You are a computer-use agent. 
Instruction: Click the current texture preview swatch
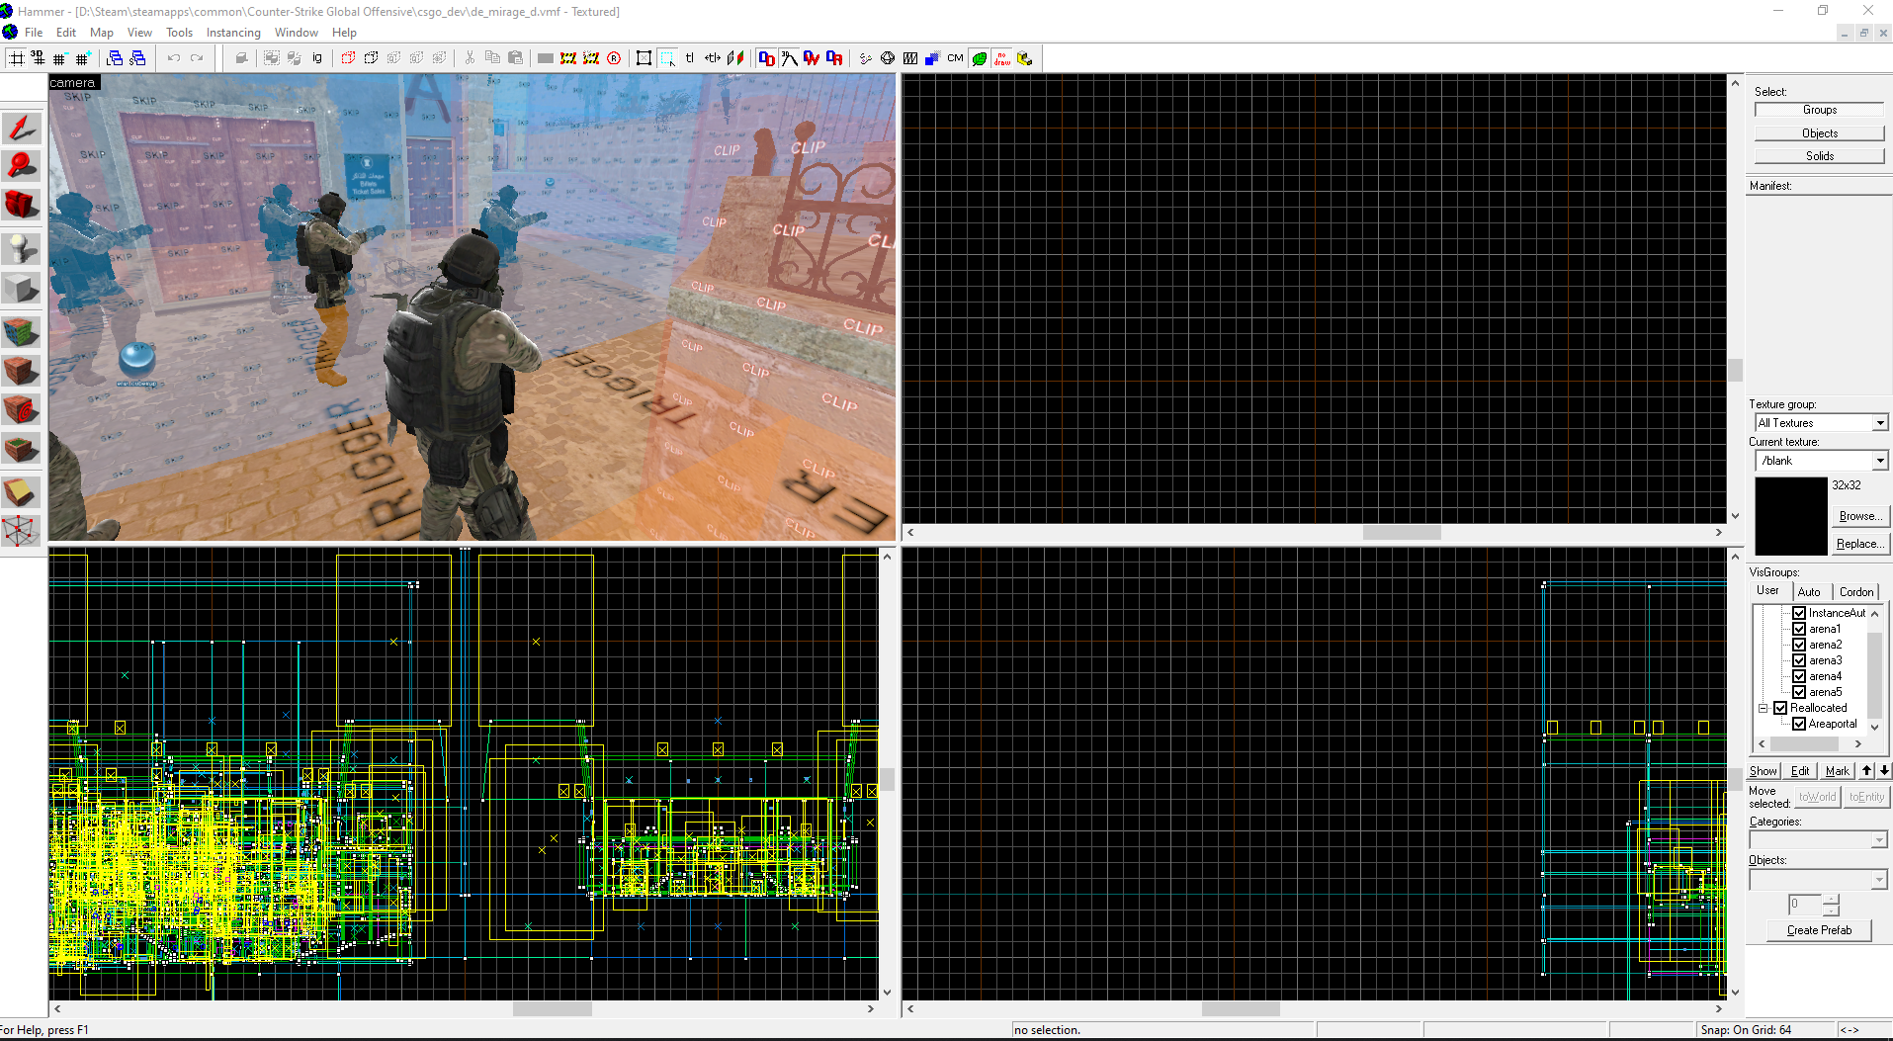1791,515
